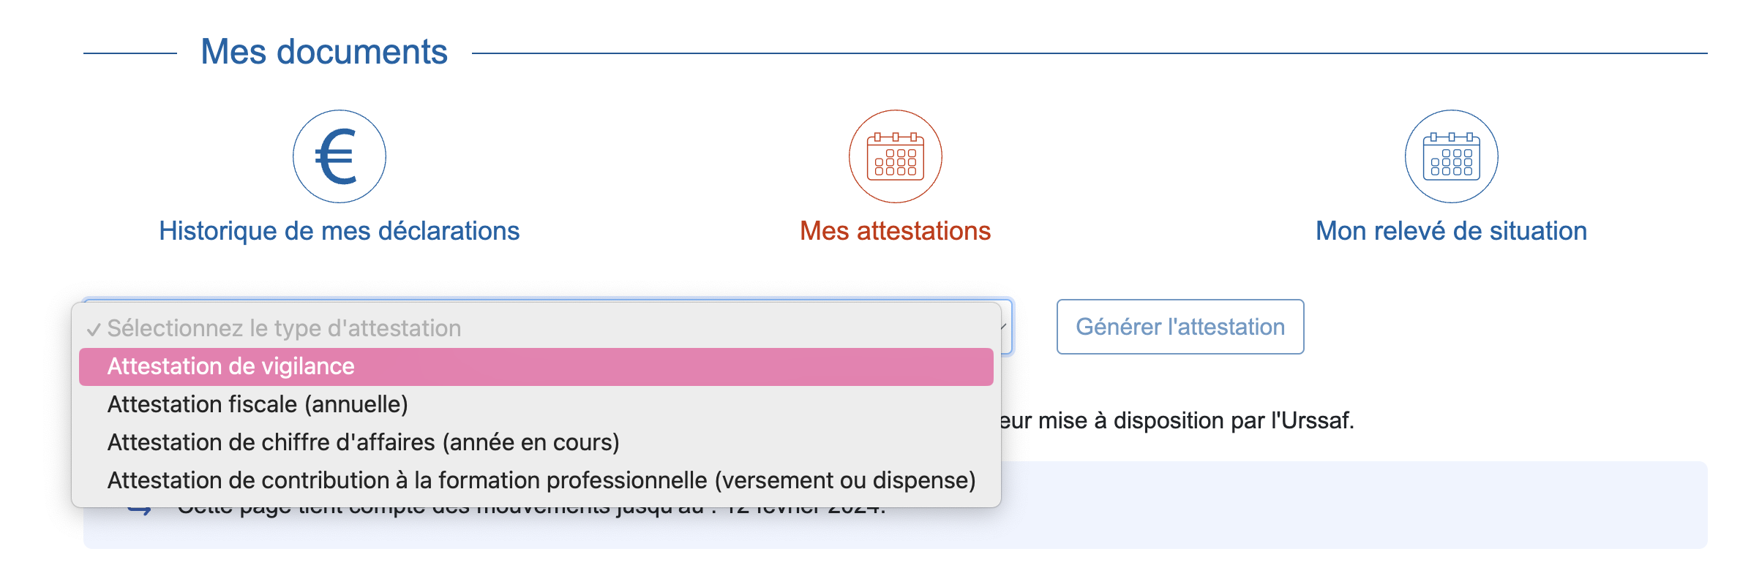The image size is (1740, 576).
Task: Open the Historique de mes déclarations section
Action: pos(339,230)
